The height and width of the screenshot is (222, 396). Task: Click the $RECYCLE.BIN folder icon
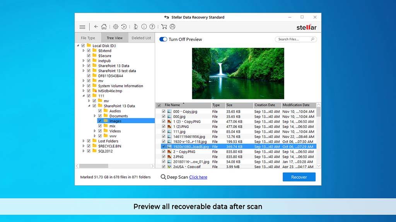point(94,146)
